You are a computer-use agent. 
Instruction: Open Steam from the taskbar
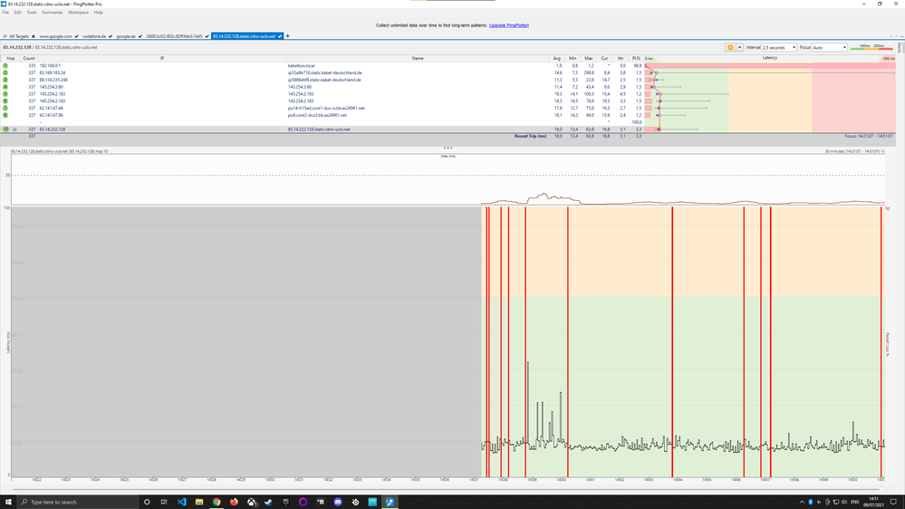[x=268, y=501]
